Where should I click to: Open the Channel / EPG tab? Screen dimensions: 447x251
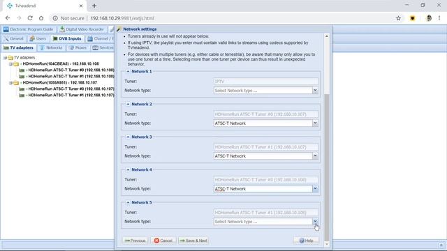coord(101,39)
